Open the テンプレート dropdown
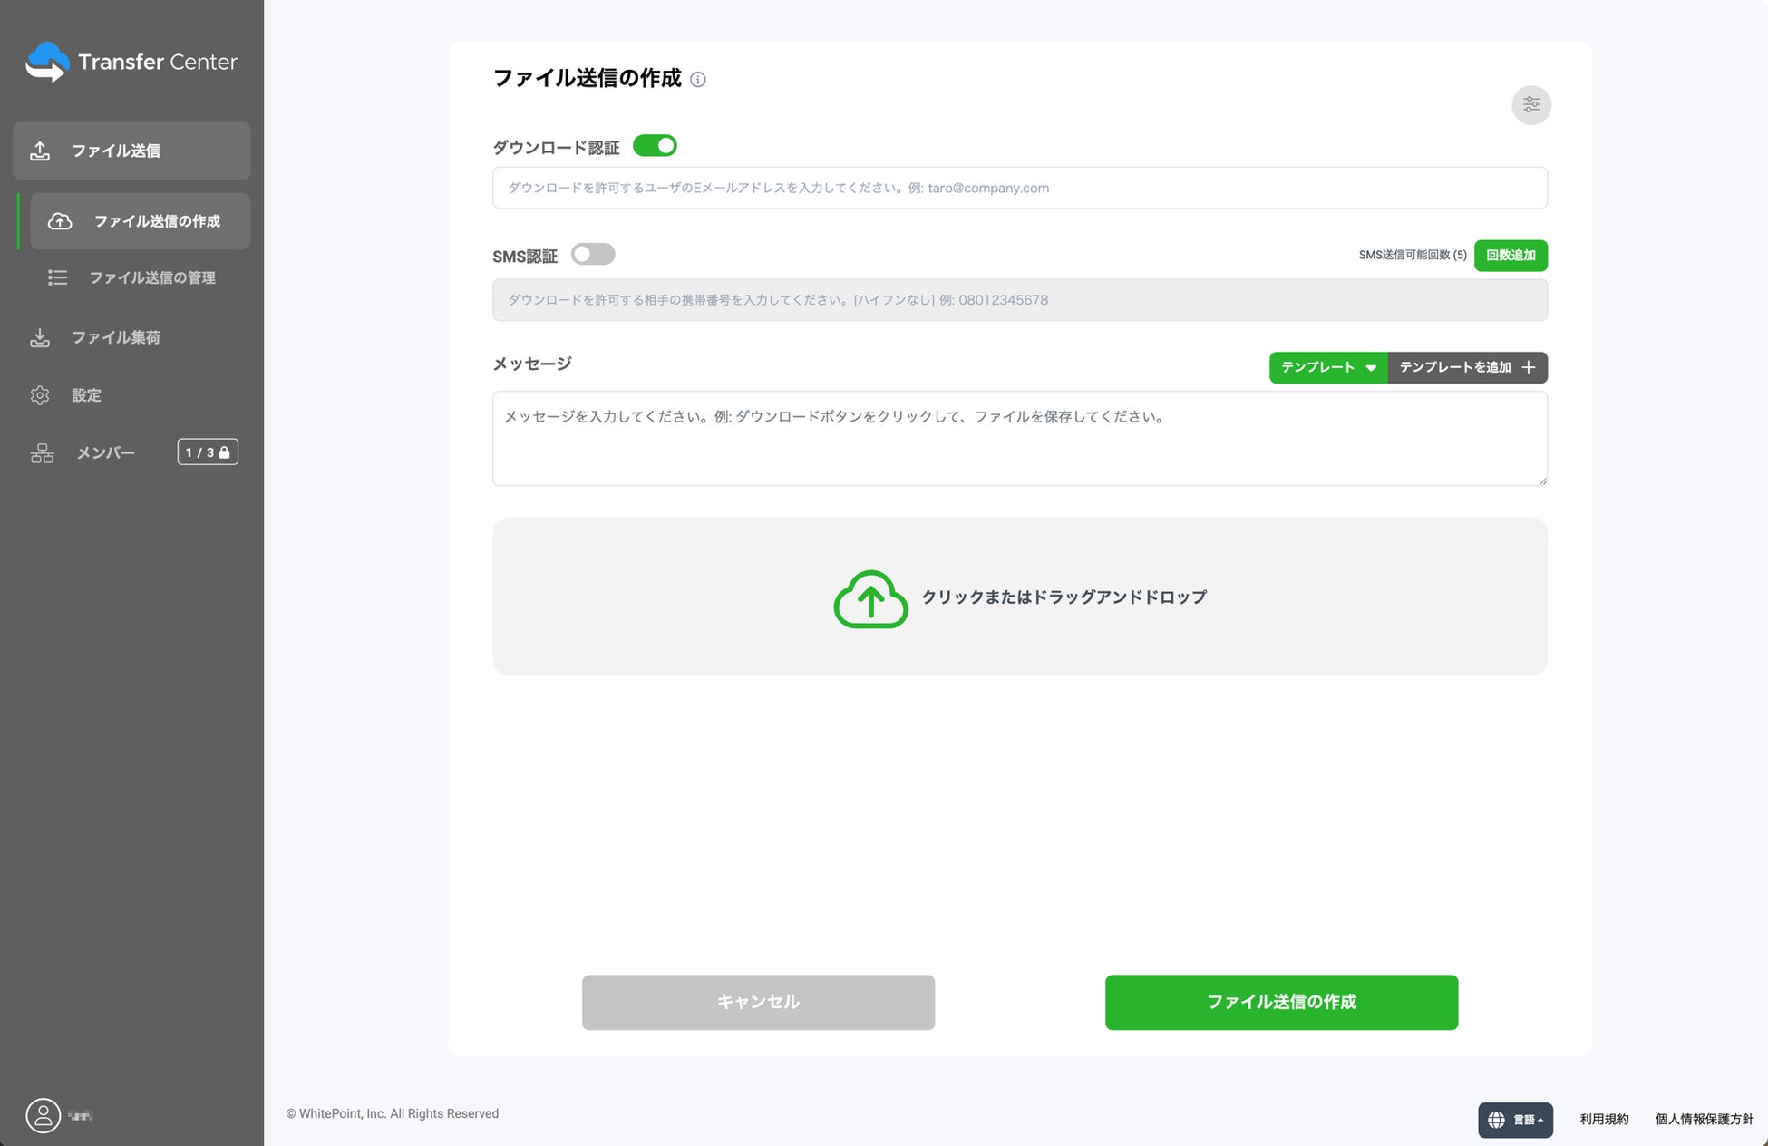This screenshot has width=1768, height=1146. pos(1327,367)
